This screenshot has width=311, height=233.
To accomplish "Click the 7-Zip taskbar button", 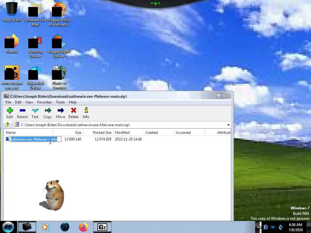I will 102,227.
